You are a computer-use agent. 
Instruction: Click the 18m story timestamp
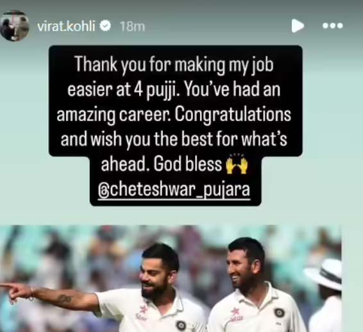click(x=132, y=26)
